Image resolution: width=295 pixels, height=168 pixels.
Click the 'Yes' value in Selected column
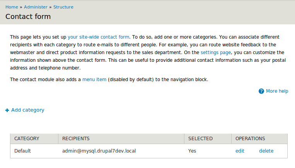click(192, 151)
